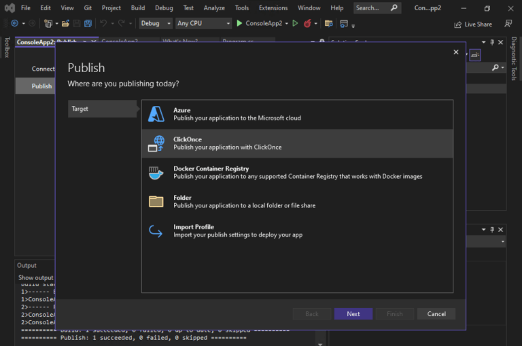Select the Target step in dialog
This screenshot has width=522, height=346.
(103, 109)
